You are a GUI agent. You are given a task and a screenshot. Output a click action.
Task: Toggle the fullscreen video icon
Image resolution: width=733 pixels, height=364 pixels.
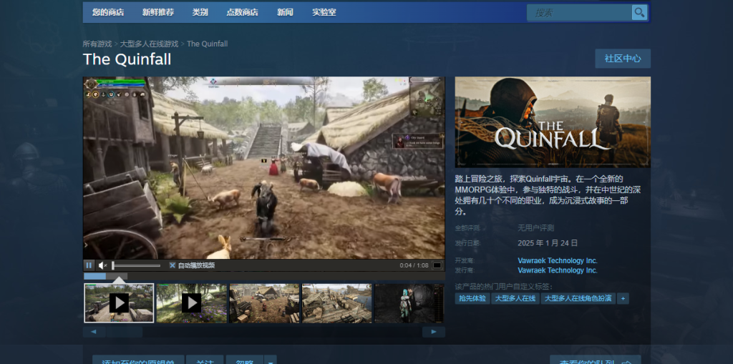coord(437,265)
